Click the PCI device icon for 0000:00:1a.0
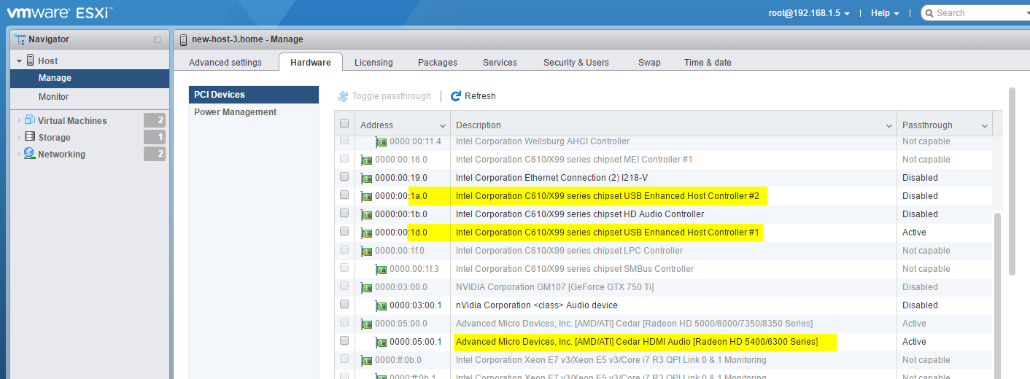The width and height of the screenshot is (1030, 379). click(x=367, y=196)
